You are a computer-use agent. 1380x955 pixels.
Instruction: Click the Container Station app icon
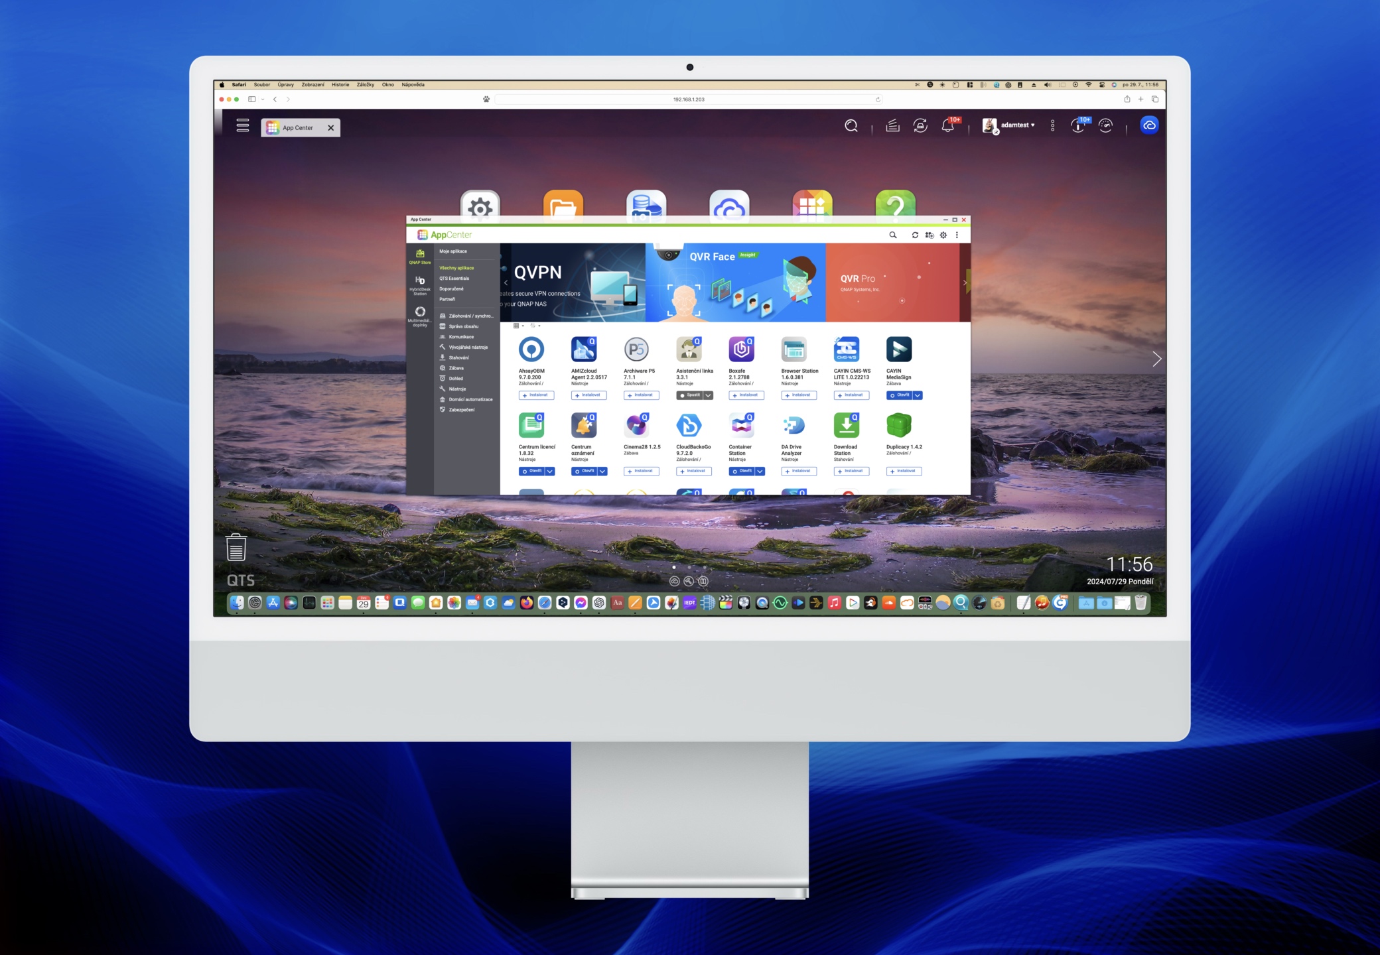coord(742,426)
